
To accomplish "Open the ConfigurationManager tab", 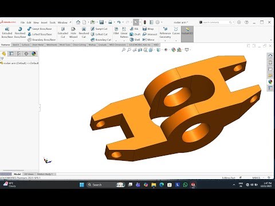I will 19,54.
